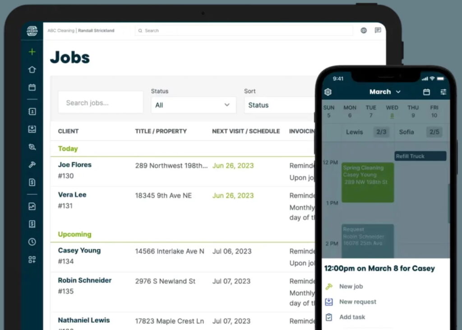Viewport: 462px width, 330px height.
Task: Open the Clients contact icon in sidebar
Action: coord(32,112)
